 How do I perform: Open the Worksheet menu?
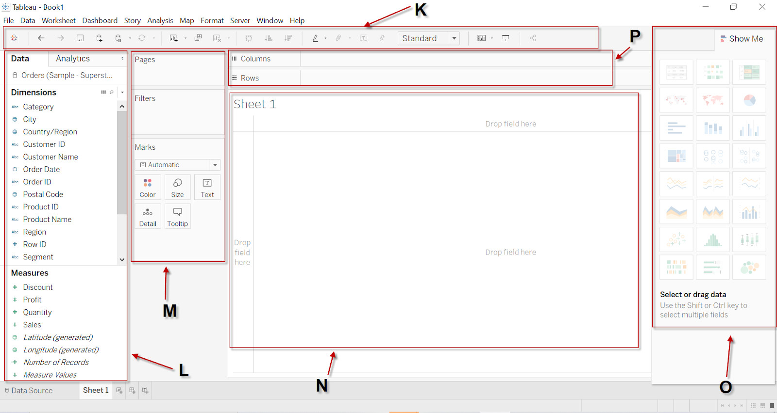pyautogui.click(x=58, y=20)
